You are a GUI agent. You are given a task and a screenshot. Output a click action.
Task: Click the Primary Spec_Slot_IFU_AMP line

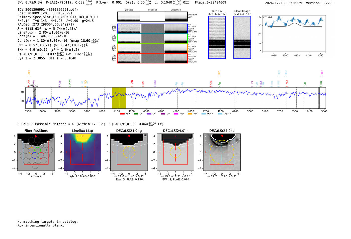[58, 17]
